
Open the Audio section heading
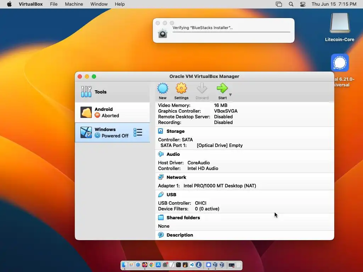[173, 154]
